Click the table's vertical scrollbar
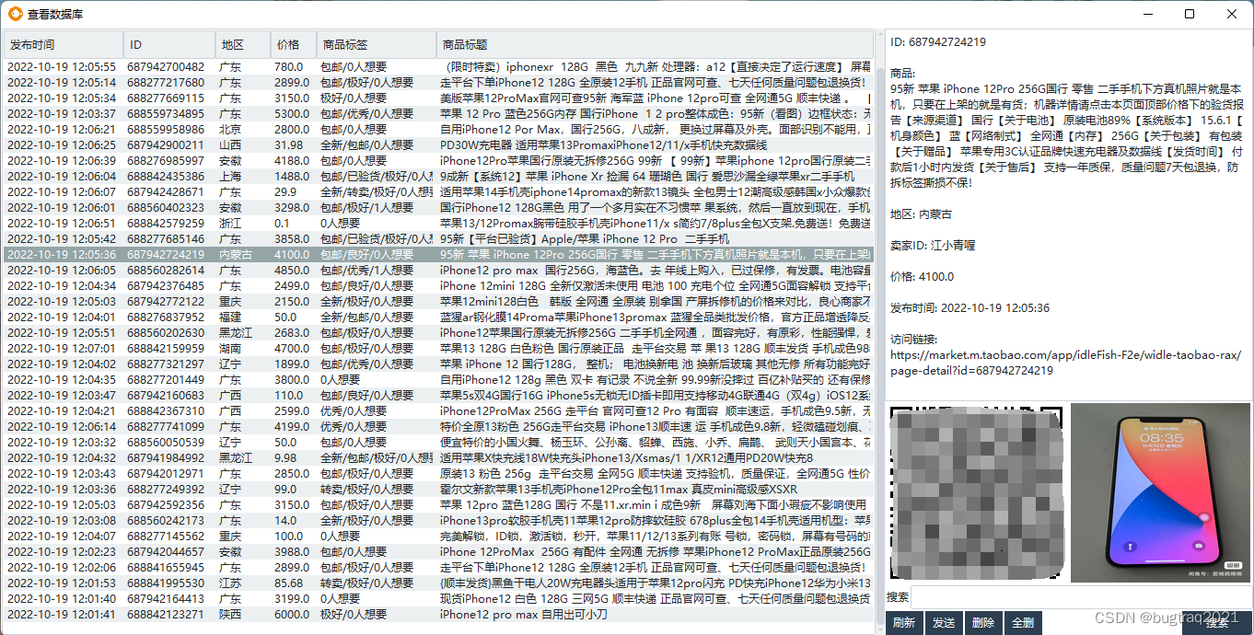This screenshot has width=1254, height=635. [x=878, y=331]
